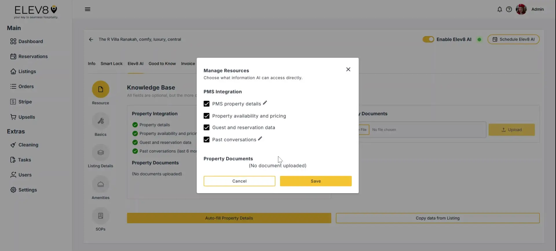Go back using the left arrow icon

[91, 39]
